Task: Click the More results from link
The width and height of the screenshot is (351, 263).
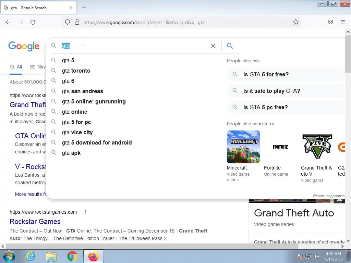Action: (30, 194)
